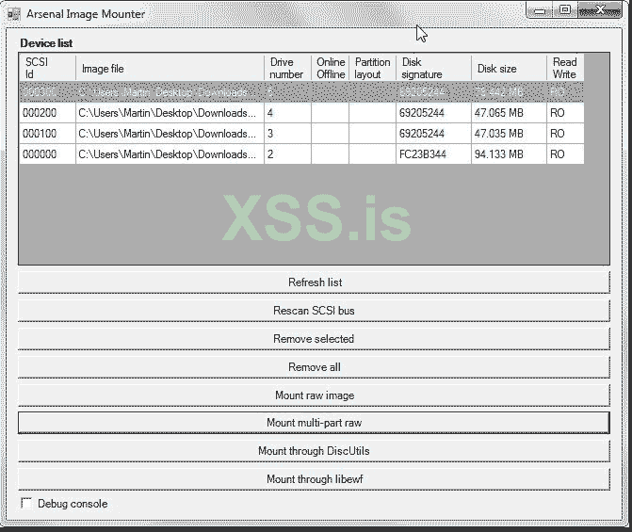Click the Partition layout column header
Screen dimensions: 632x532
[x=372, y=68]
